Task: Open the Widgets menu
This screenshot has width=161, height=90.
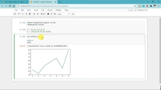Action: point(58,10)
